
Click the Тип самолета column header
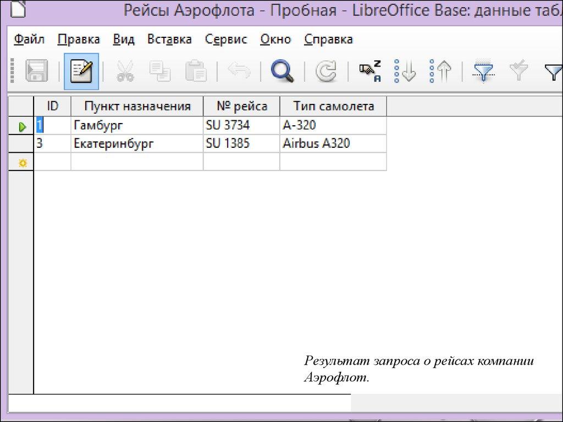click(333, 106)
